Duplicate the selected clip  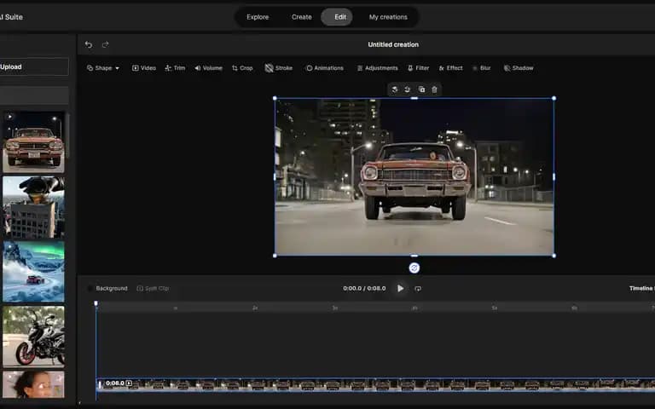(x=421, y=89)
